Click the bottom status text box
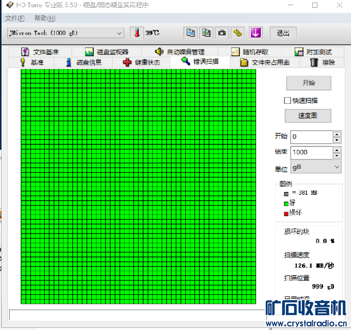This screenshot has height=330, width=351. point(137,315)
